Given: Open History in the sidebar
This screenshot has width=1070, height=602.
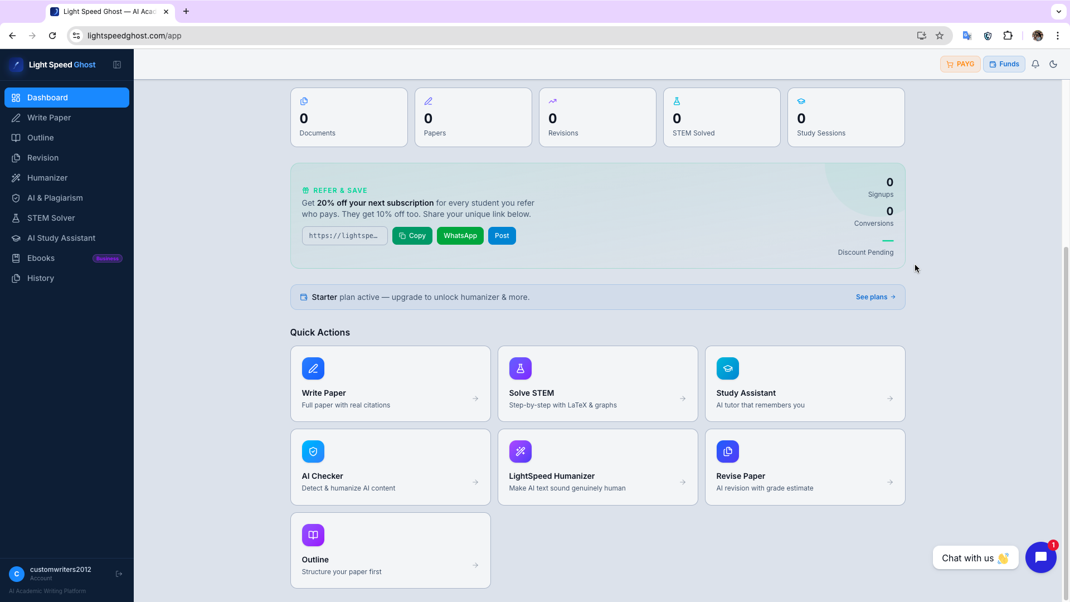Looking at the screenshot, I should pos(67,278).
